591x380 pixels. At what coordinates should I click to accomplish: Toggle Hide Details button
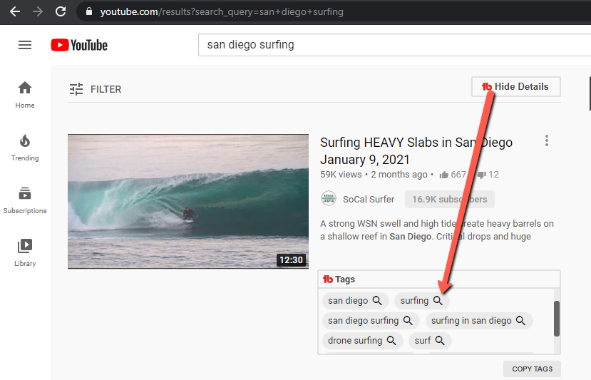tap(515, 87)
